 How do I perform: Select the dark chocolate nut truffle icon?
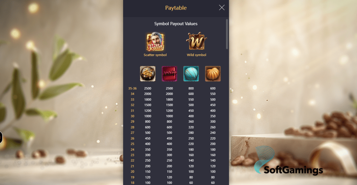pos(147,74)
